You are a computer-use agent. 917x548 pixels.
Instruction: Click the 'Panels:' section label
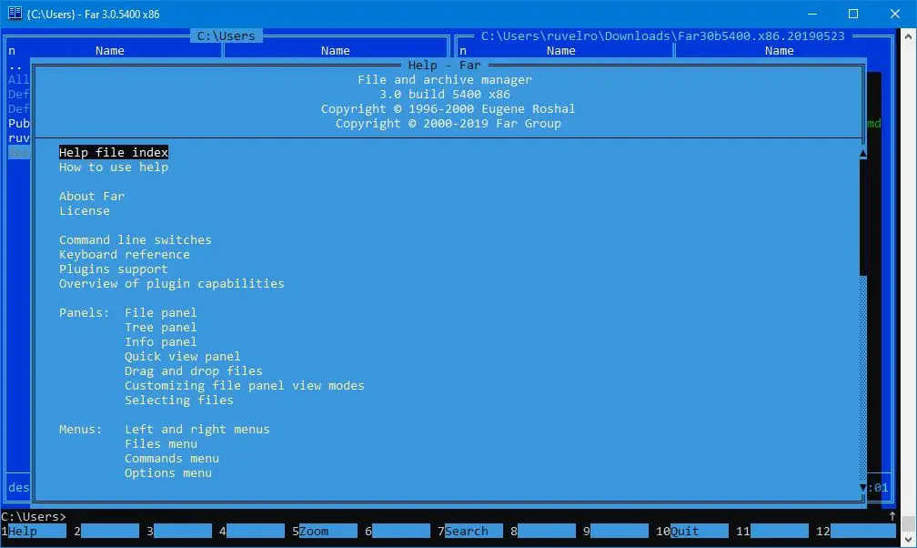85,312
